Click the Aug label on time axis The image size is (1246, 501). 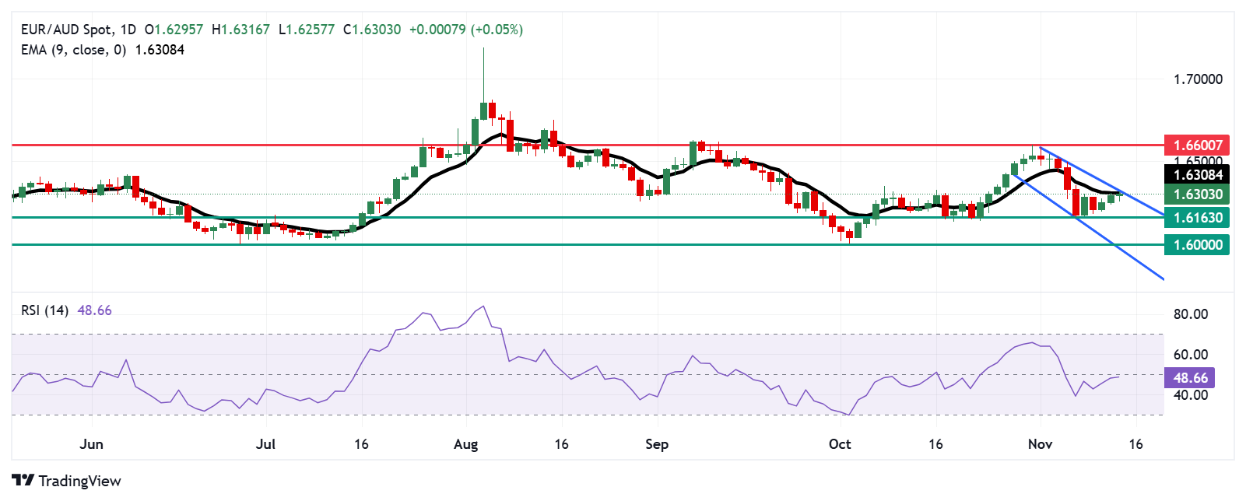coord(465,444)
